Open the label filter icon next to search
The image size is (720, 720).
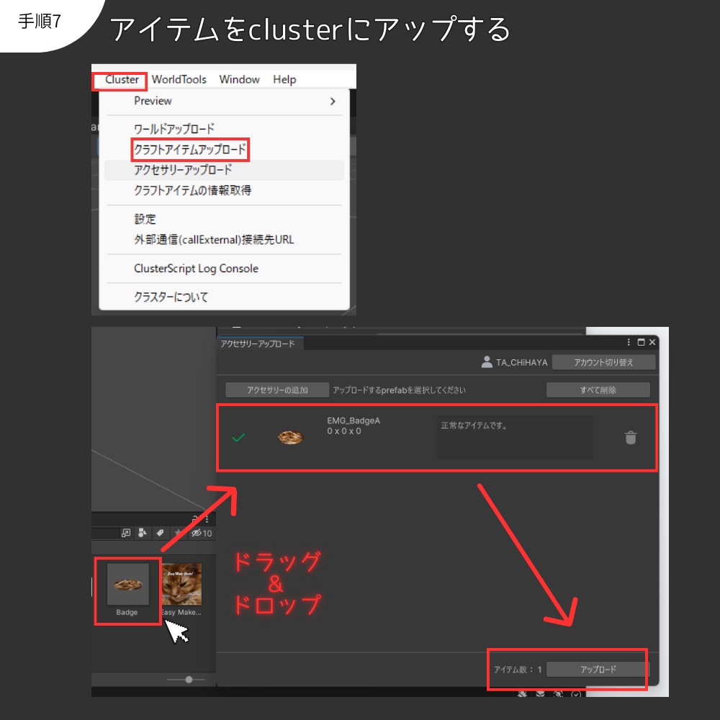[x=159, y=533]
